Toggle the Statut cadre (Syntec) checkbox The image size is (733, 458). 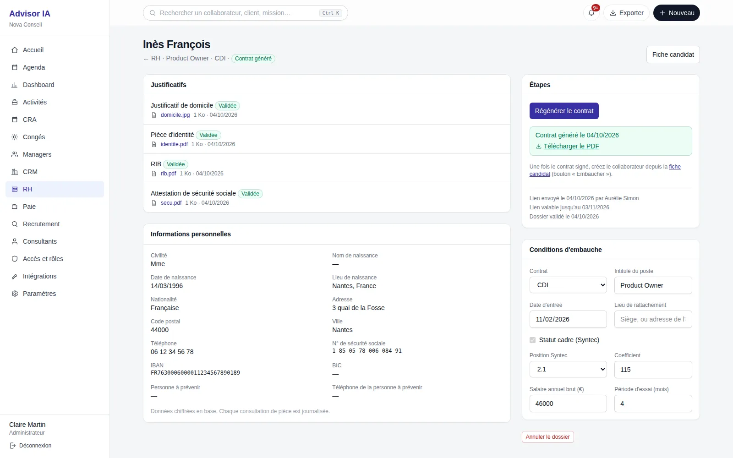[x=532, y=340]
